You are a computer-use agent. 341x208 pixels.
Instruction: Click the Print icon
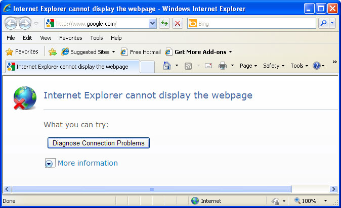pos(223,66)
